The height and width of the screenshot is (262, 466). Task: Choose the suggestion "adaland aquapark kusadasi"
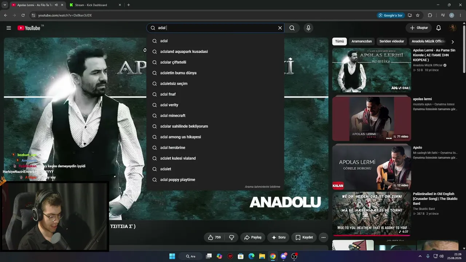(215, 52)
